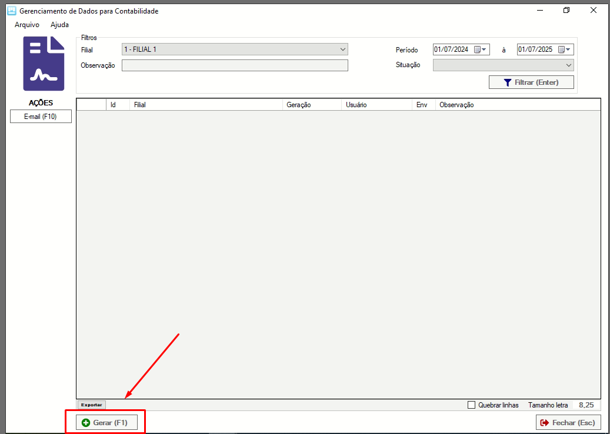Open calendar picker for period end date
This screenshot has width=610, height=434.
pos(564,49)
